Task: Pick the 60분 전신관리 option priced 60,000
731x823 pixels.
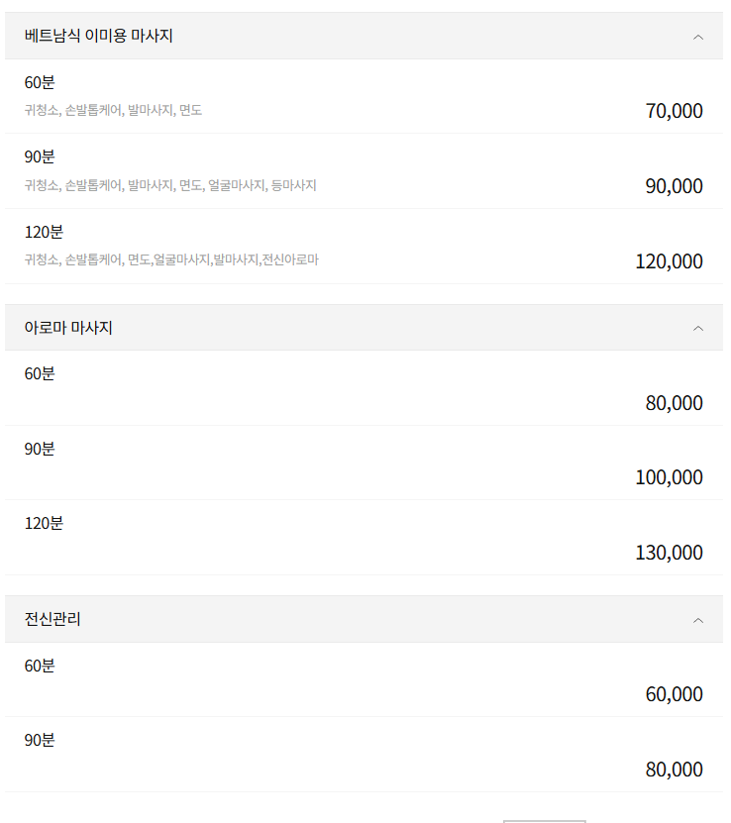Action: tap(365, 679)
